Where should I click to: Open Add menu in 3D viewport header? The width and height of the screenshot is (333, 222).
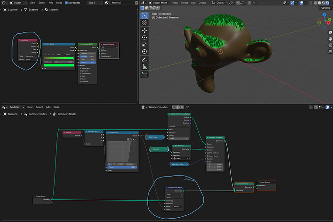click(x=193, y=3)
